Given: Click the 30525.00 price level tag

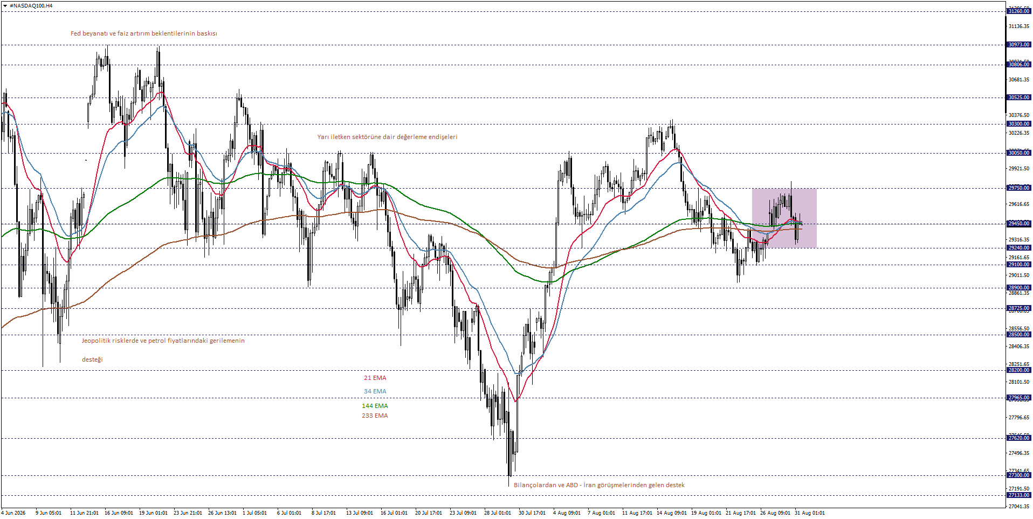Looking at the screenshot, I should tap(1018, 98).
